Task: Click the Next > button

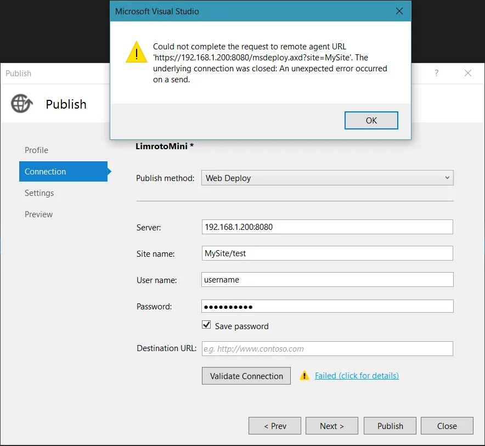Action: [332, 426]
